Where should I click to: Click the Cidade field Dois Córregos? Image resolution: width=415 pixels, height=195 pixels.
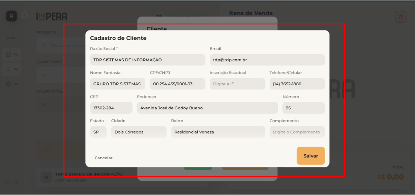(x=139, y=132)
